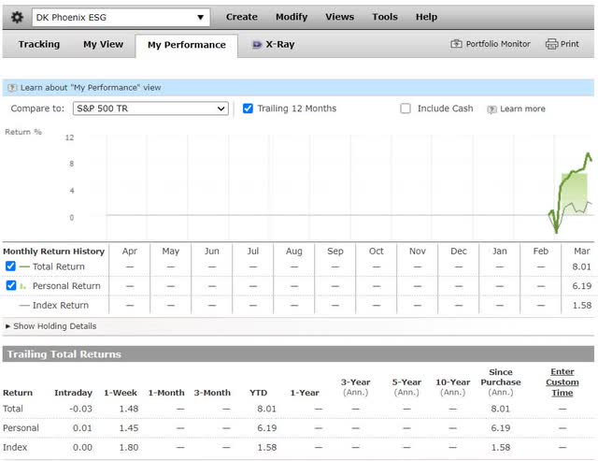
Task: Open the S&P 500 TR compare dropdown
Action: tap(150, 108)
